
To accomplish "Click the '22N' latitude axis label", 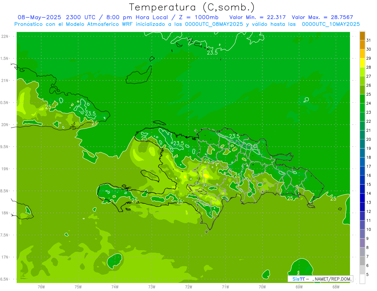I will click(5, 36).
